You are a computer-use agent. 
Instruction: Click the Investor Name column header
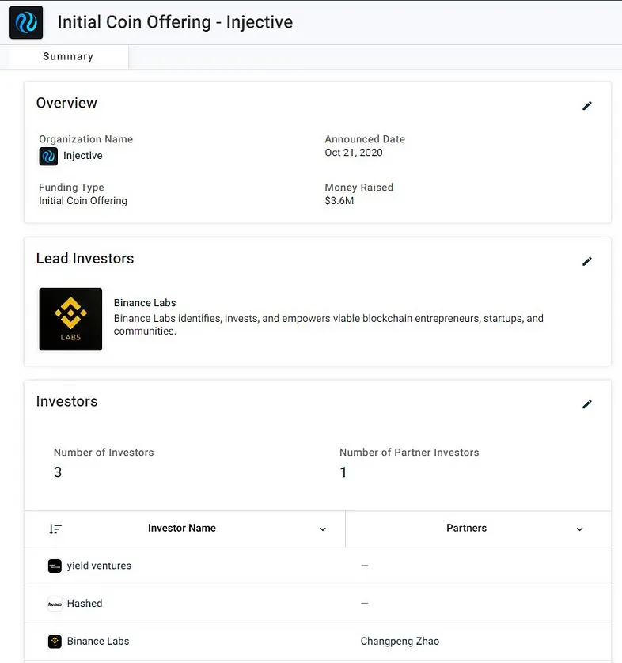click(x=182, y=529)
